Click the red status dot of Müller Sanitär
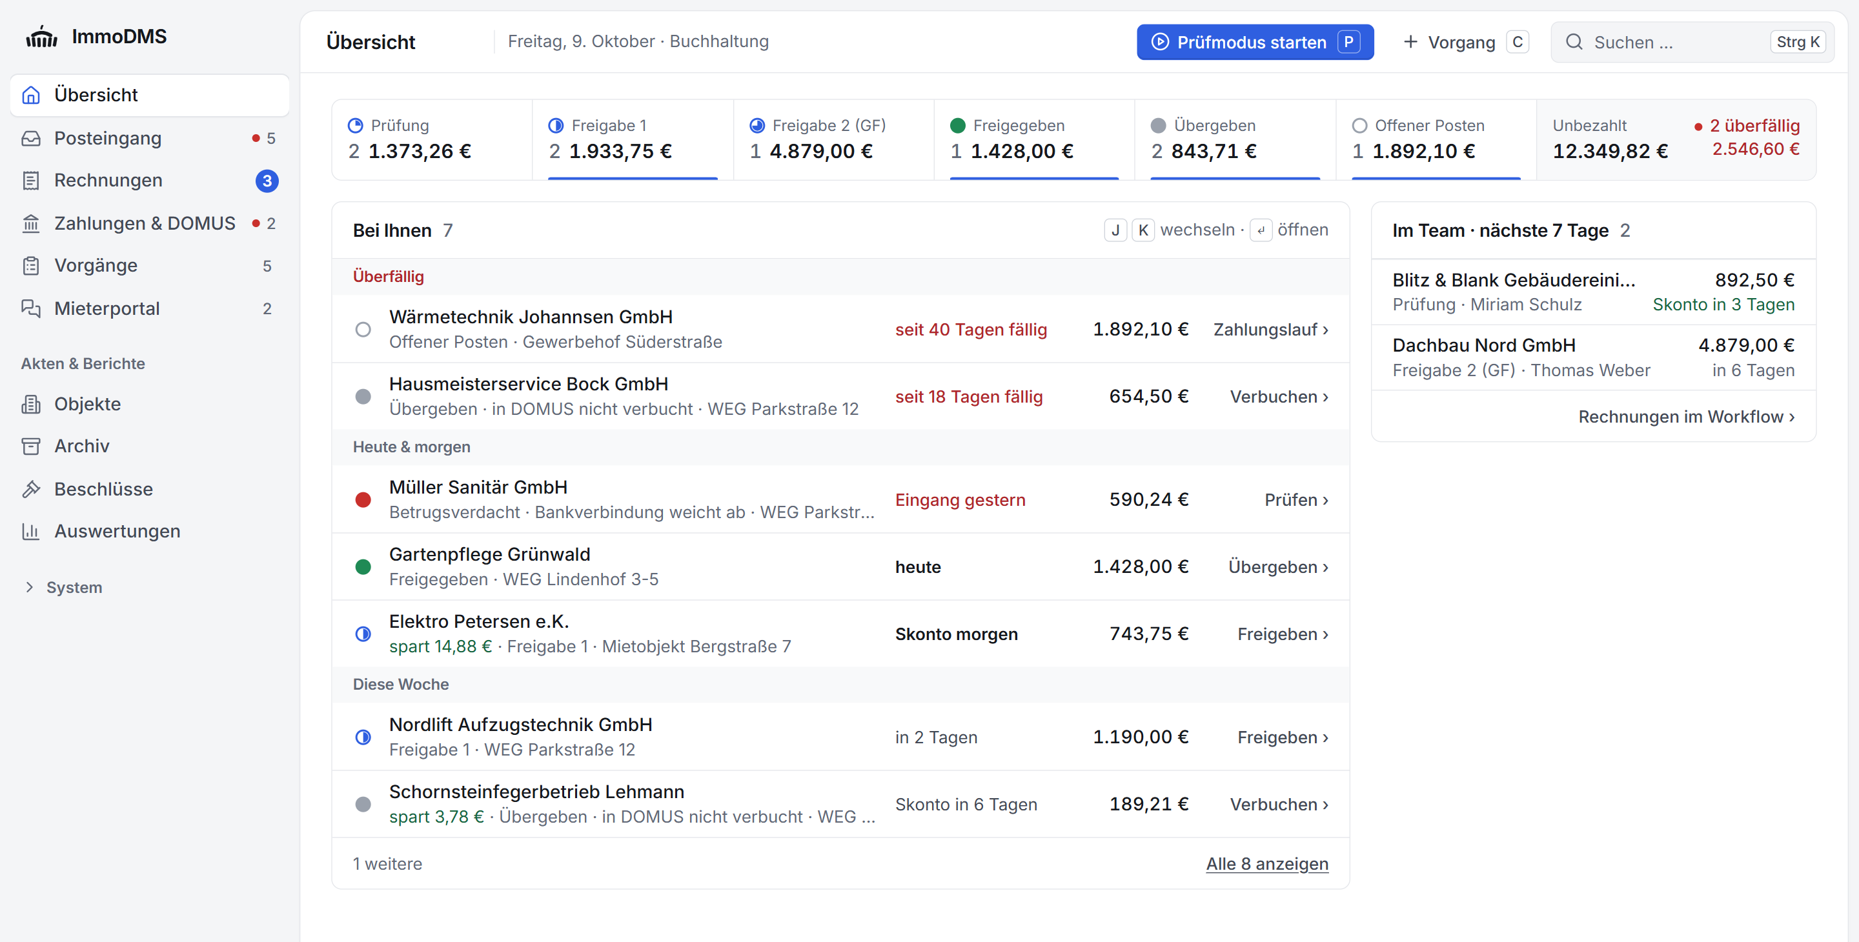Image resolution: width=1859 pixels, height=942 pixels. (x=363, y=500)
